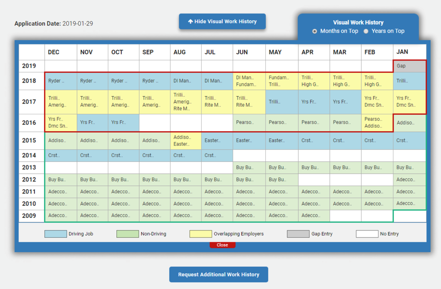Screen dimensions: 441x289
Task: Click the up arrow icon on Hide button
Action: [x=190, y=22]
